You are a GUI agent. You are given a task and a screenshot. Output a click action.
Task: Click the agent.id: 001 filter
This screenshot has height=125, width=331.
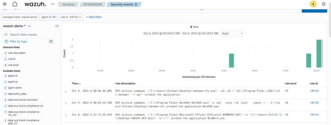(49, 17)
